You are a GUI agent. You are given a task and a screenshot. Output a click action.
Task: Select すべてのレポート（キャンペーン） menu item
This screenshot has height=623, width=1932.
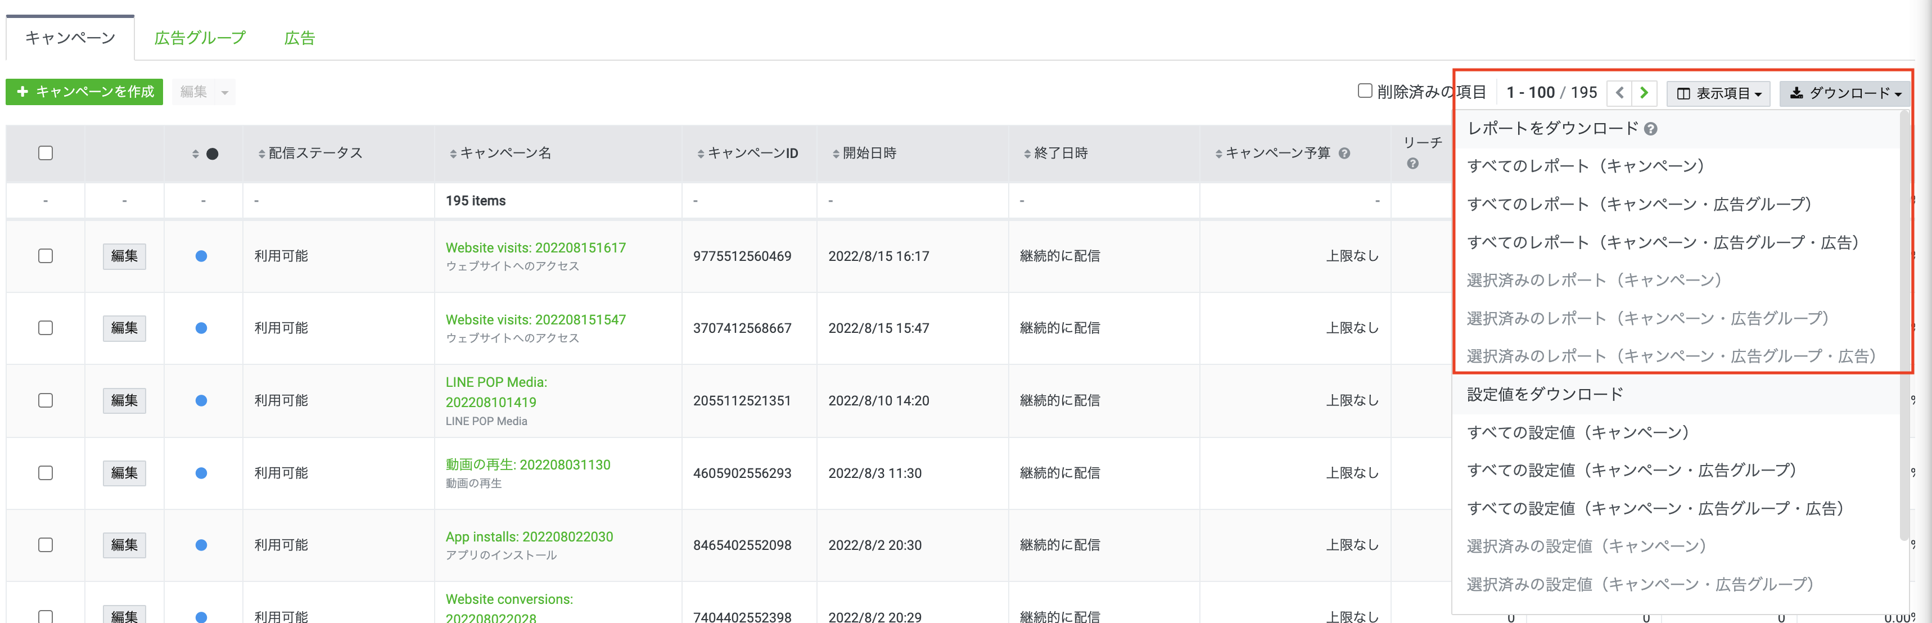click(x=1586, y=166)
